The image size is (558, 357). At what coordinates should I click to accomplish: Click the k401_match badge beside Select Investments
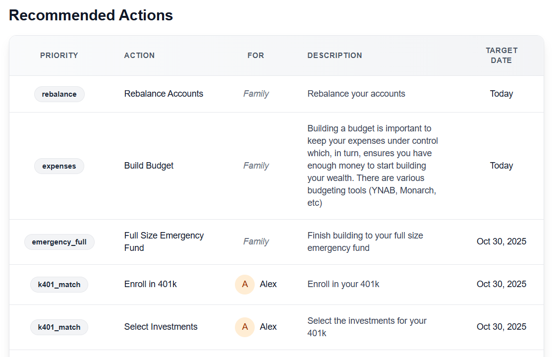point(59,327)
